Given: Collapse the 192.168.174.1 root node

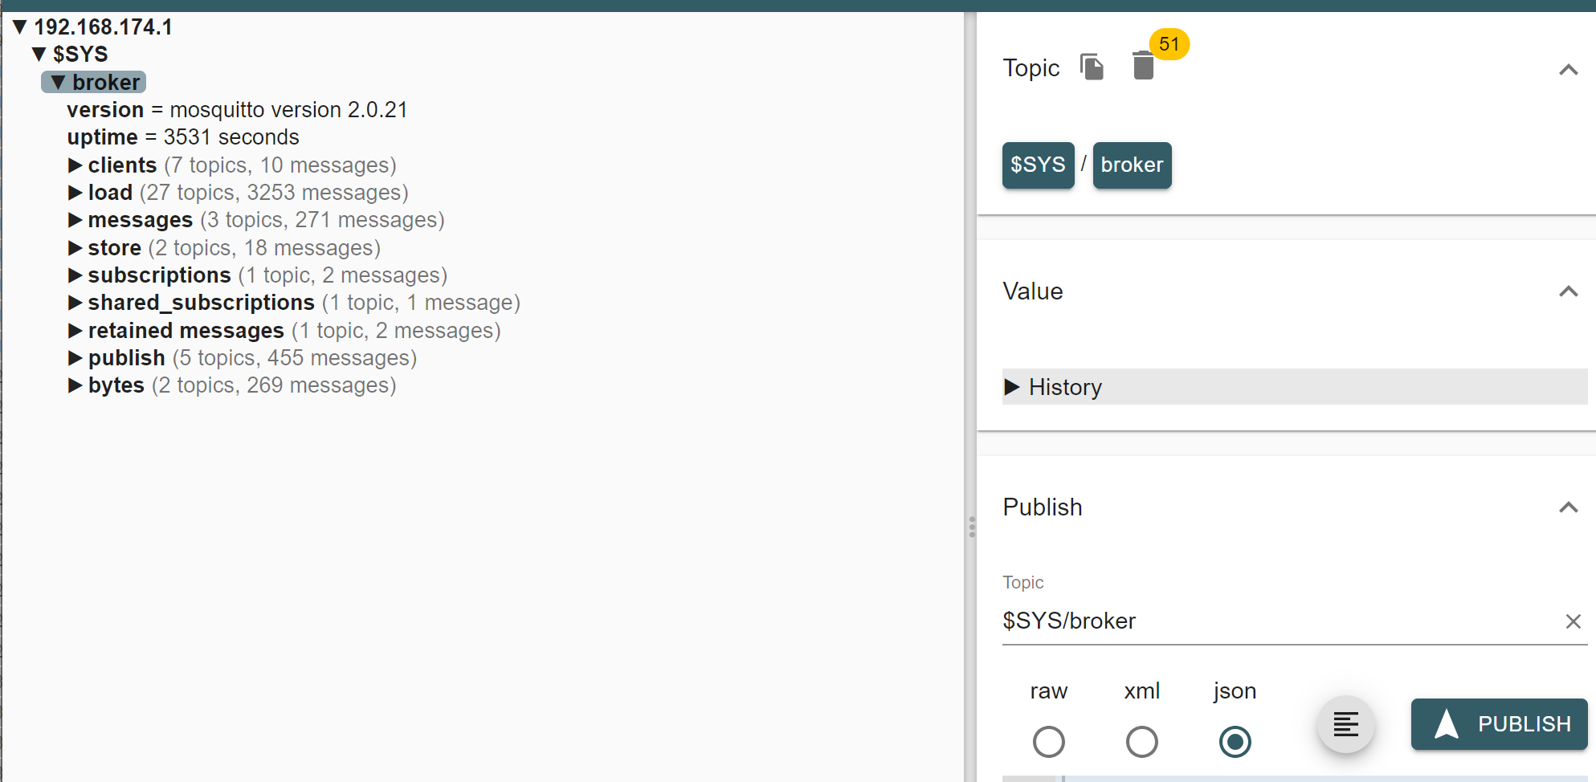Looking at the screenshot, I should coord(20,27).
